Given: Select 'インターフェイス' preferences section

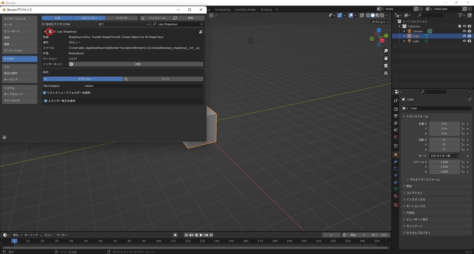Looking at the screenshot, I should click(19, 19).
